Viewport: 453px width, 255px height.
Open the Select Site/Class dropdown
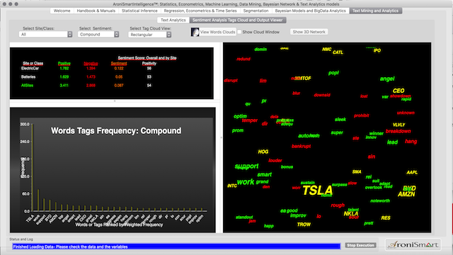tap(45, 34)
